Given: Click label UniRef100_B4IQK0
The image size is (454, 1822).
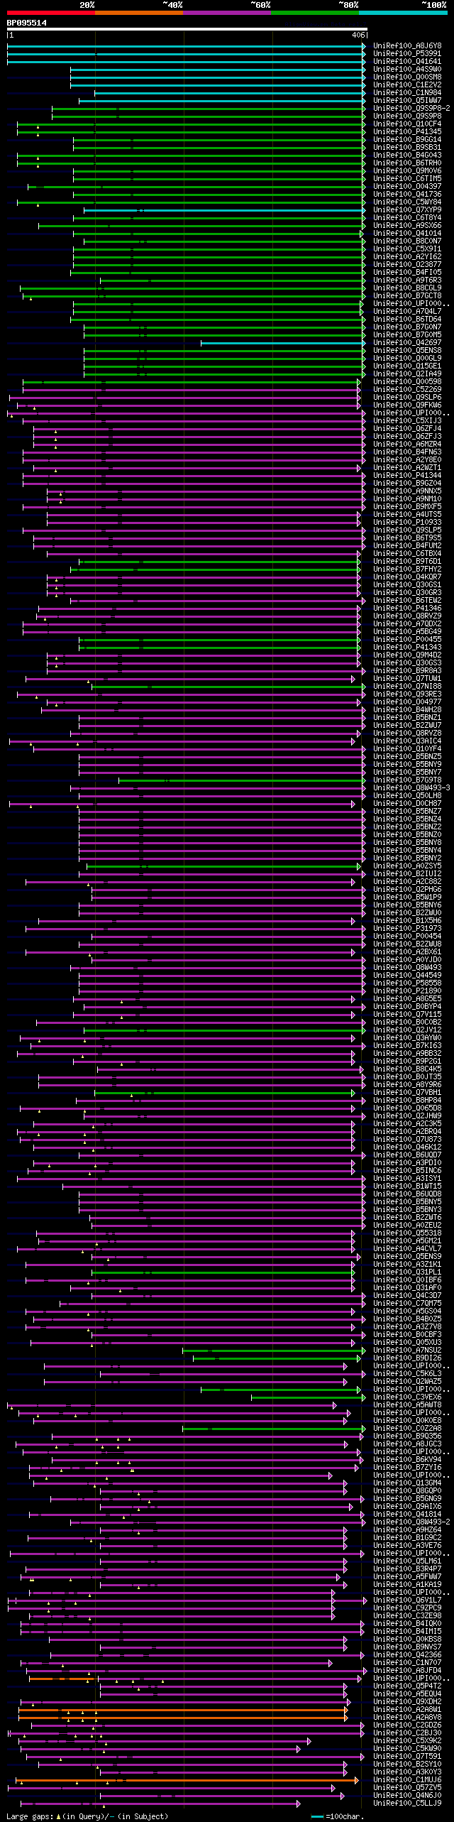Looking at the screenshot, I should point(407,1624).
